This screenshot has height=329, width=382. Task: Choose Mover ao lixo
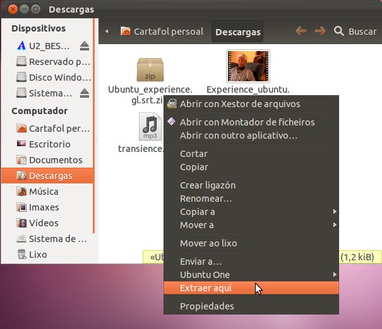tap(251, 243)
